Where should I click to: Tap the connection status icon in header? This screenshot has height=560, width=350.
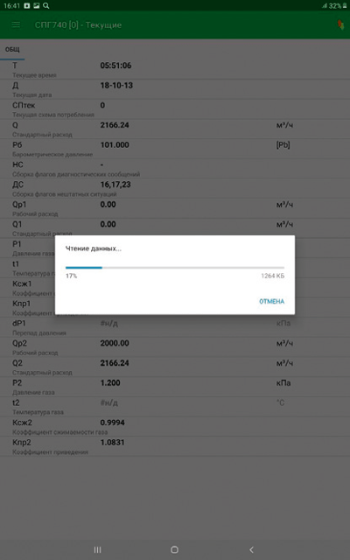(340, 24)
